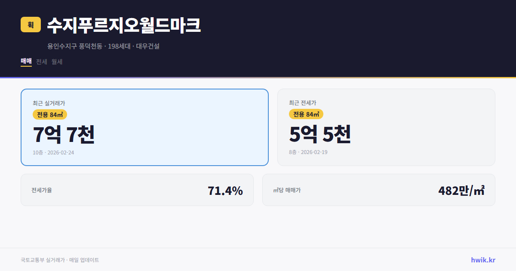This screenshot has height=271, width=516.
Task: Click the 7억 7천 price figure
Action: [64, 134]
